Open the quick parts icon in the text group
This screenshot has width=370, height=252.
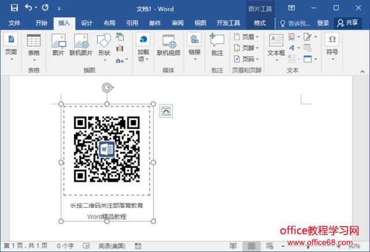291,37
